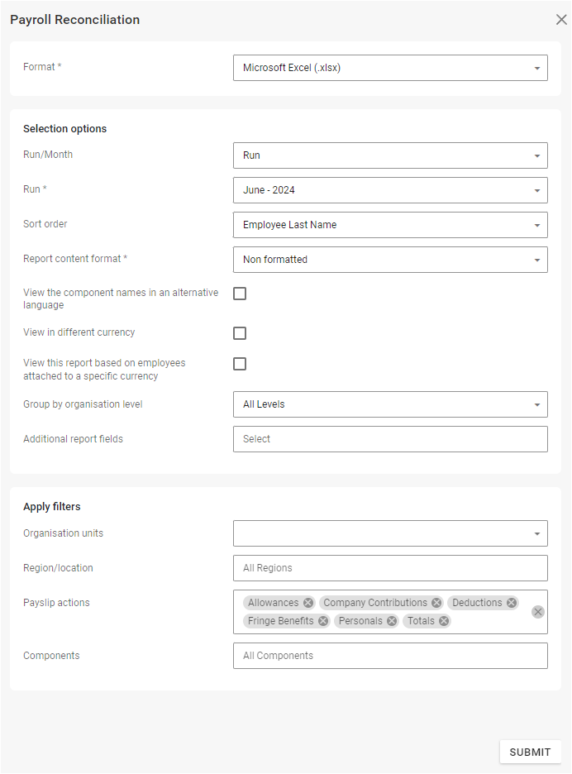This screenshot has width=572, height=774.
Task: Enable component names in alternative language
Action: click(240, 294)
